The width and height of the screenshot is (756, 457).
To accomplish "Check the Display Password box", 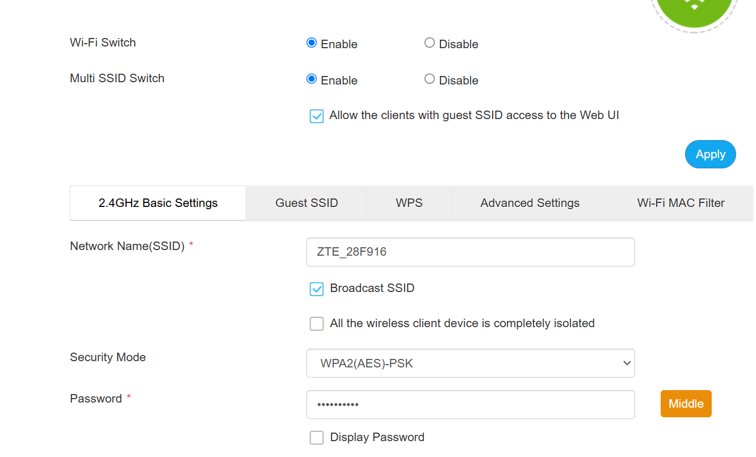I will [317, 438].
